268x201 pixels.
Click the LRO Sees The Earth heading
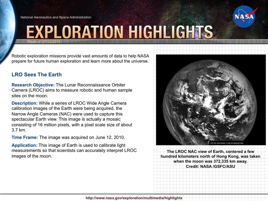(36, 75)
